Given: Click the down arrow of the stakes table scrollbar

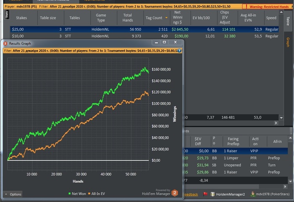Looking at the screenshot, I should coord(281,118).
